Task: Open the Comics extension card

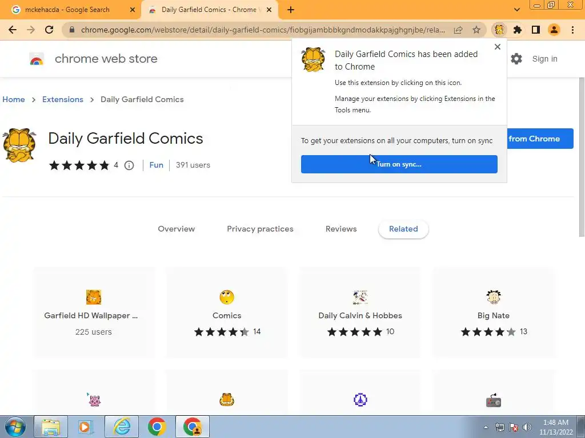Action: click(227, 313)
